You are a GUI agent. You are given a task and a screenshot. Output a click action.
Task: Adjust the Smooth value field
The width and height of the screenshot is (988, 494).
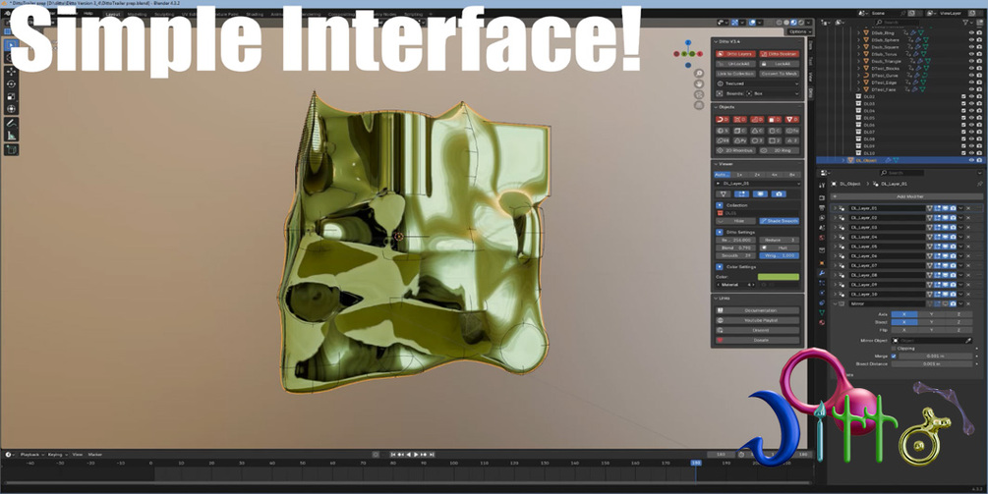[x=736, y=256]
